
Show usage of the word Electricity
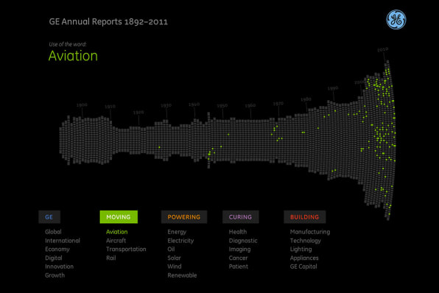[180, 241]
